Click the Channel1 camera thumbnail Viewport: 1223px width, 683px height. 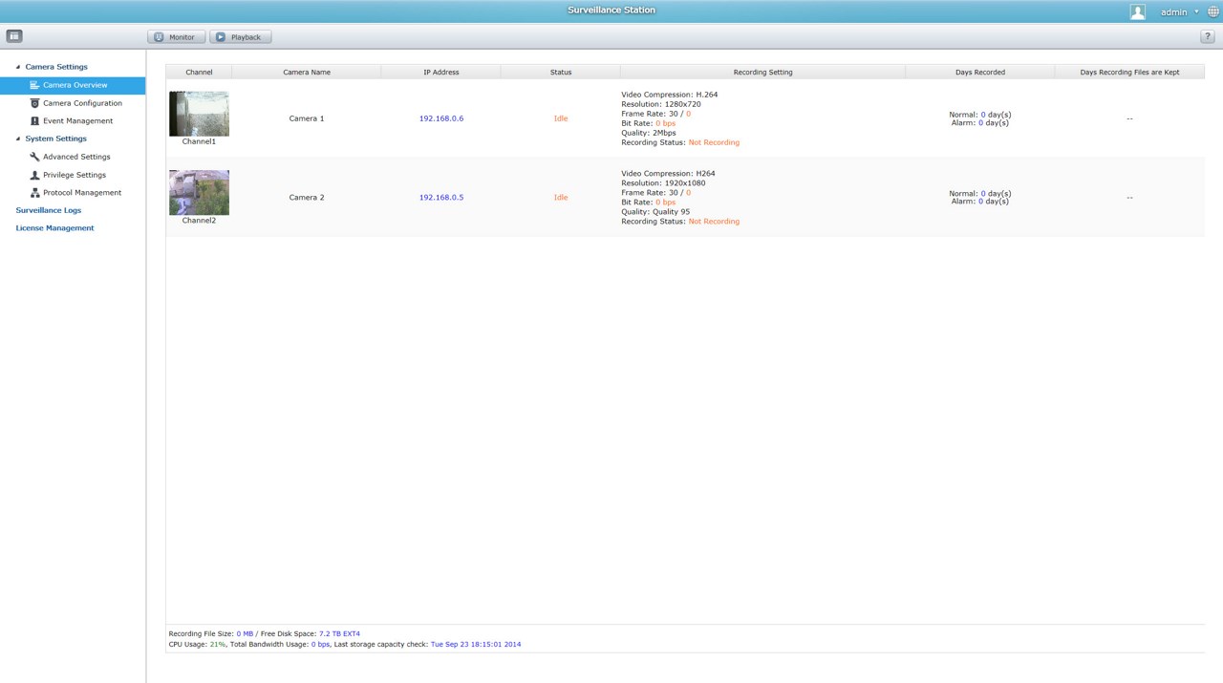click(x=199, y=114)
